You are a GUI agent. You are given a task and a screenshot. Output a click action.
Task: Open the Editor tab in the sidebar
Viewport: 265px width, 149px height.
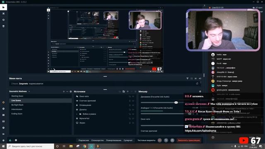point(3,7)
